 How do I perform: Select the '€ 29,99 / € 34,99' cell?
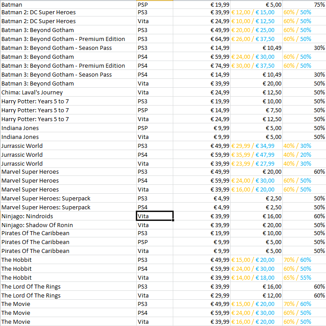click(x=257, y=146)
